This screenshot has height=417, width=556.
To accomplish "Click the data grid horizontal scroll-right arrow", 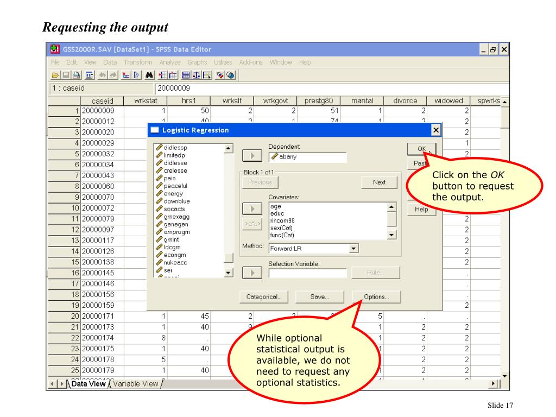I will coord(493,383).
